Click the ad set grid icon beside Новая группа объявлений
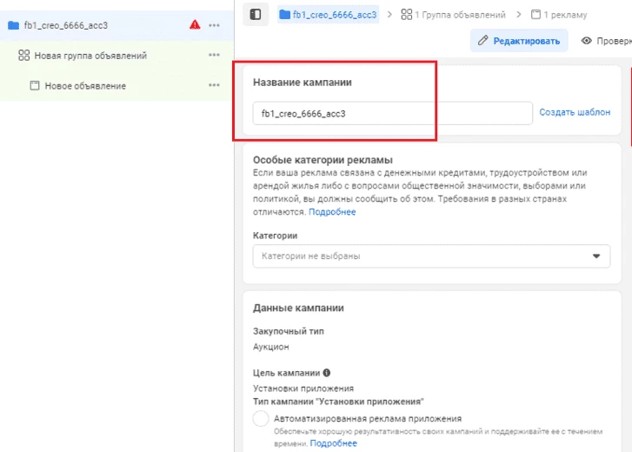632x452 pixels. pyautogui.click(x=23, y=55)
